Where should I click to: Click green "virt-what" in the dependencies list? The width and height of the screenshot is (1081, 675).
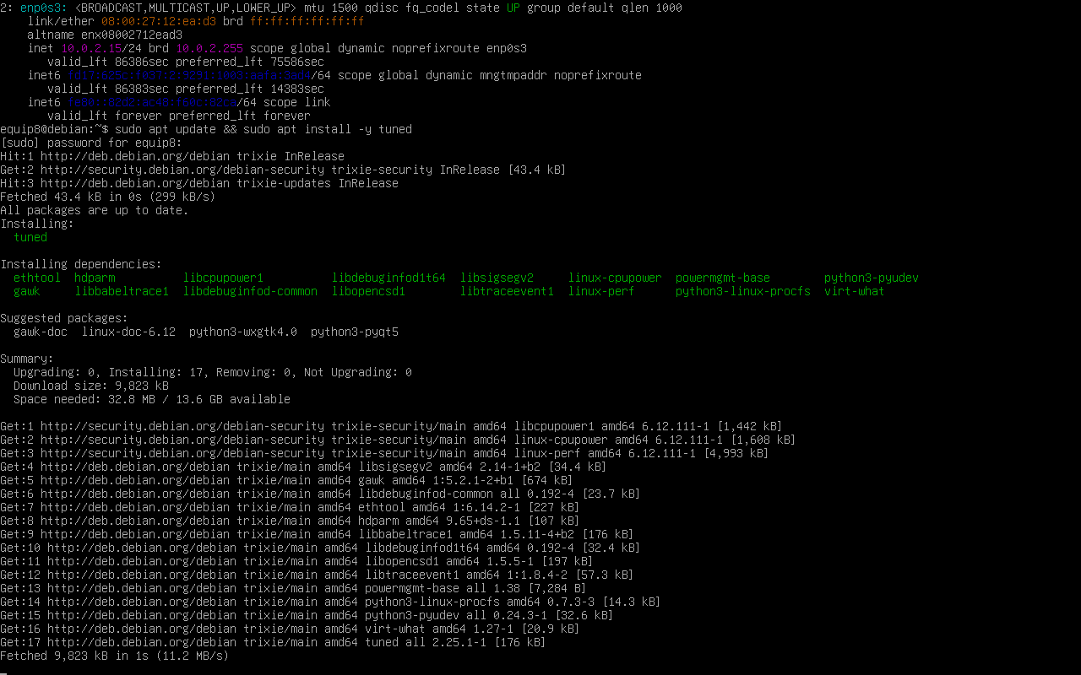(x=855, y=291)
